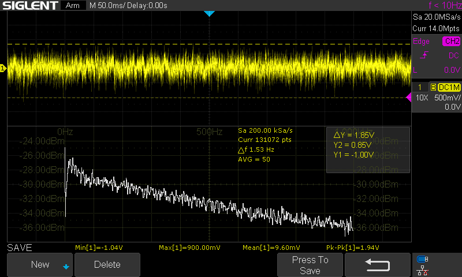Click the left -36.00dBm axis label
This screenshot has width=462, height=277.
[42, 227]
